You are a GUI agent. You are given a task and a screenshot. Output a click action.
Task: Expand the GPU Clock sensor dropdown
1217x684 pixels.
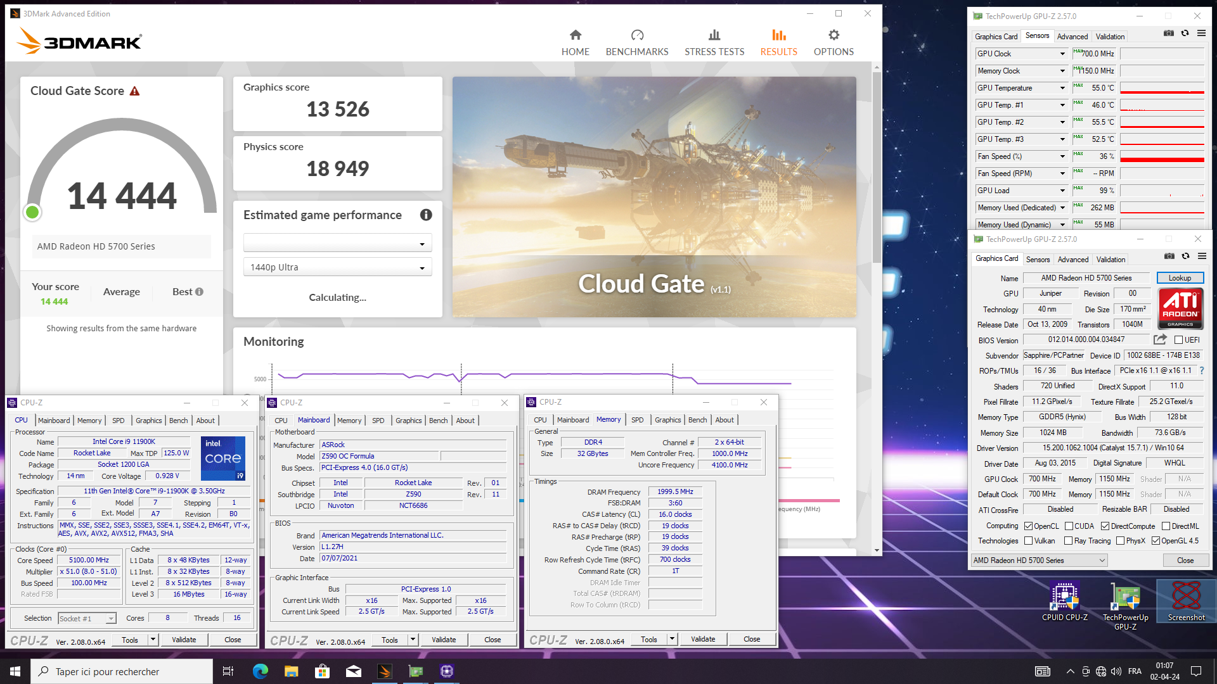(1062, 54)
